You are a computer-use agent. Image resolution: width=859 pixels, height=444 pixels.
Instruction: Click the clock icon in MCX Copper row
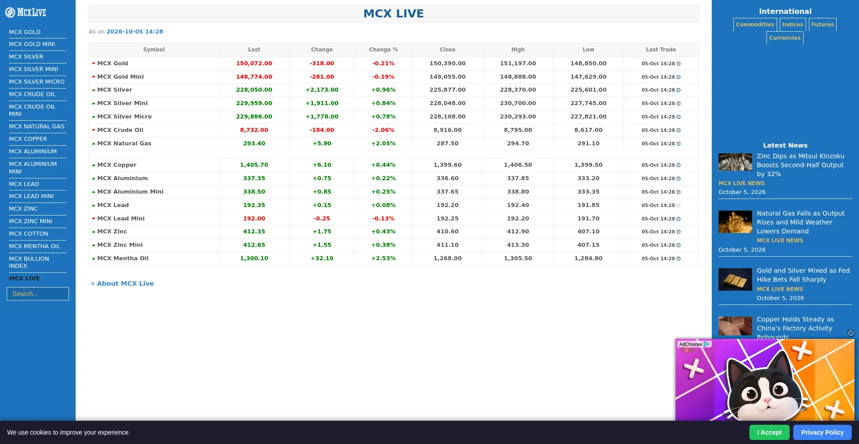coord(679,165)
